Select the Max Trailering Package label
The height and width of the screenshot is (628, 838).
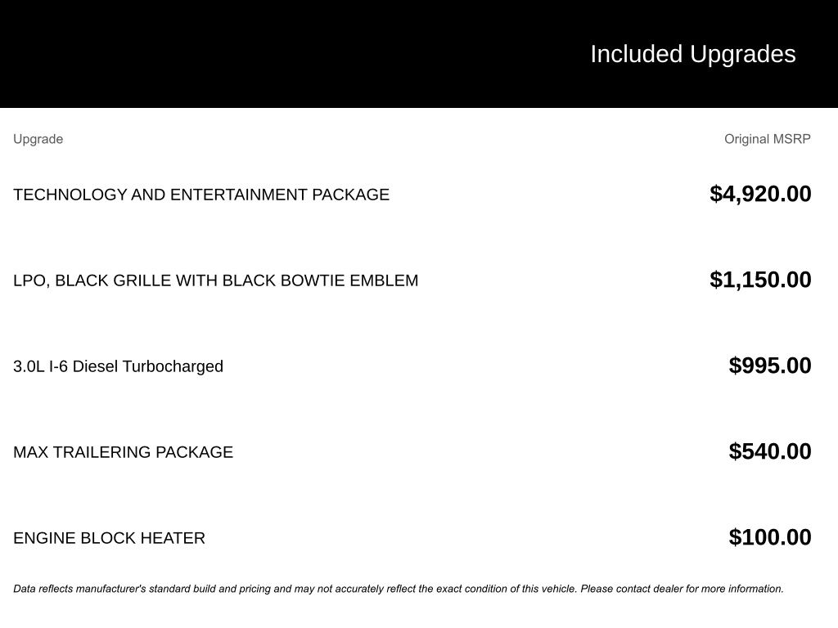click(x=123, y=452)
